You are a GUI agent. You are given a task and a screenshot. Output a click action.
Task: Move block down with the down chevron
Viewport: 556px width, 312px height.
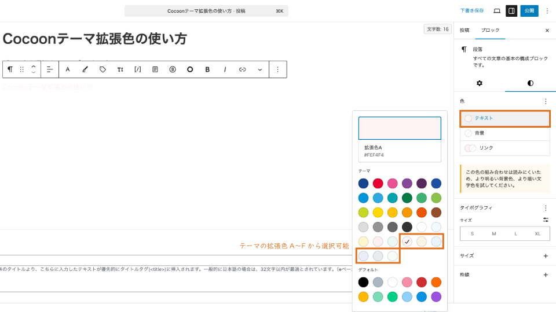click(x=34, y=72)
